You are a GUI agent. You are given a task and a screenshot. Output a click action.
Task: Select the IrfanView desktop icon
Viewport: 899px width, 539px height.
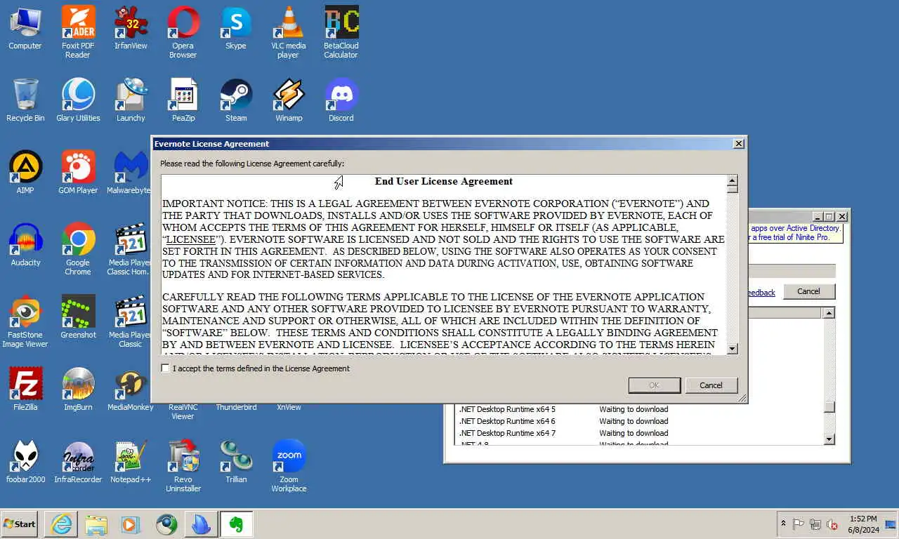(131, 29)
